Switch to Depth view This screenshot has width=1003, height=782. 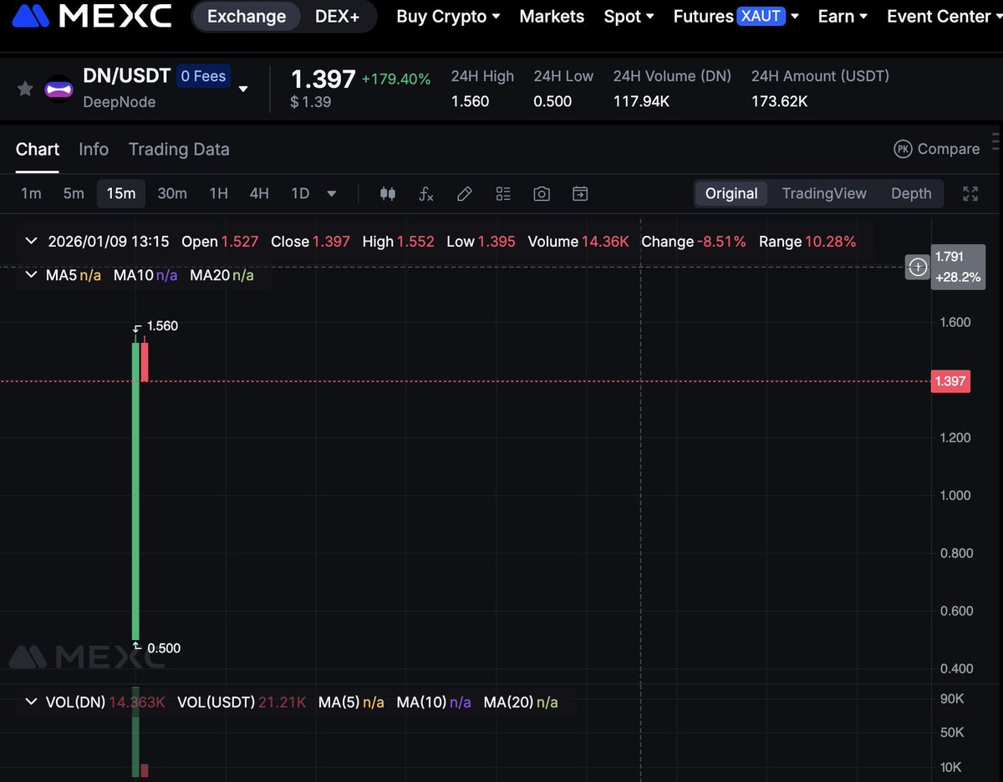[910, 193]
